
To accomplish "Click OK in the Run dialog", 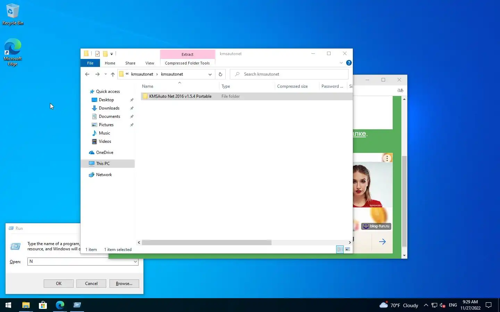I will 59,284.
